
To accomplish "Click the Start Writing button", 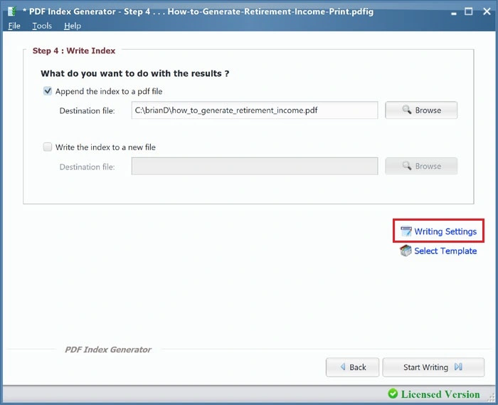I will [x=433, y=367].
